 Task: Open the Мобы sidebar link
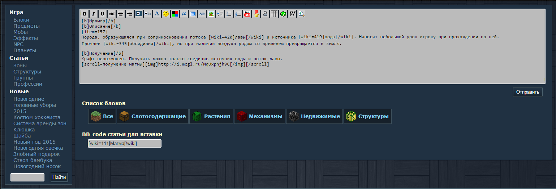[21, 32]
